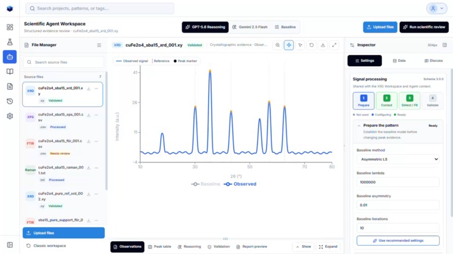Switch to the Data tab in Inspector
The width and height of the screenshot is (453, 254).
tap(399, 61)
